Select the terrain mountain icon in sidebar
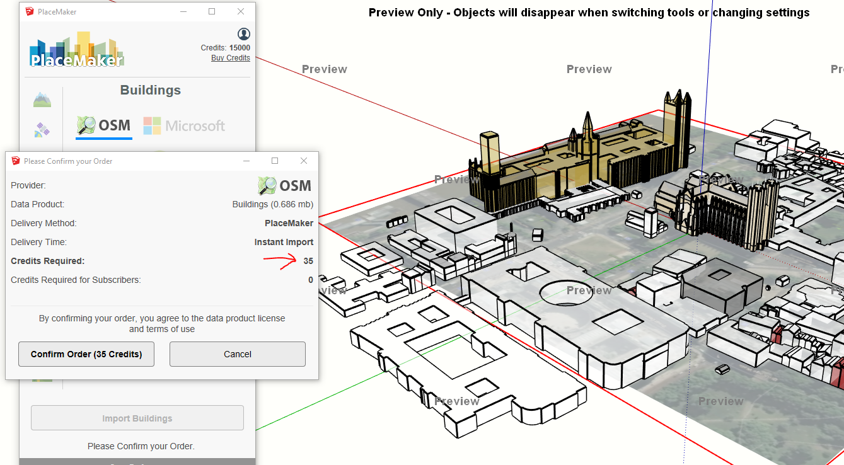 coord(42,100)
